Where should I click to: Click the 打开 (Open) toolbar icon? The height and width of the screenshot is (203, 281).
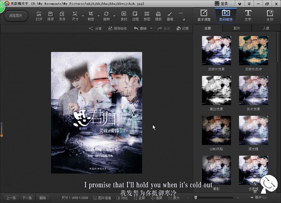point(39,16)
